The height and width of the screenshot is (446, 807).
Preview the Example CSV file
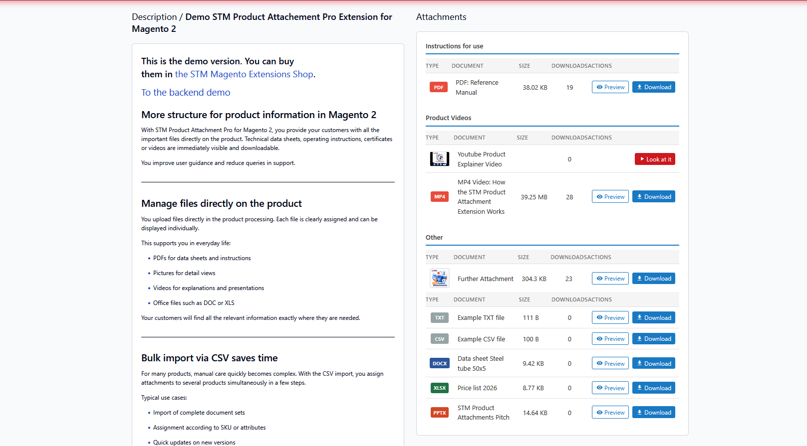tap(610, 339)
